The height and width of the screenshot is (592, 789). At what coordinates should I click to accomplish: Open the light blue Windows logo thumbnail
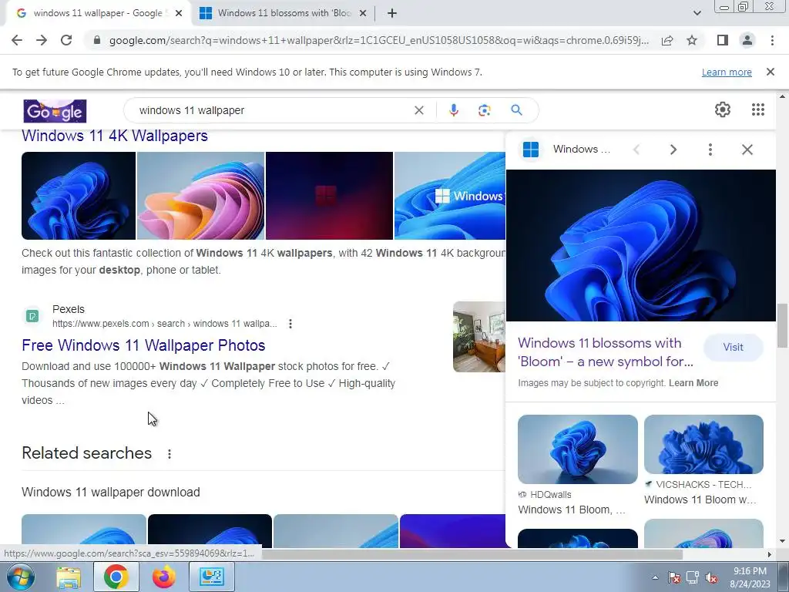point(450,196)
